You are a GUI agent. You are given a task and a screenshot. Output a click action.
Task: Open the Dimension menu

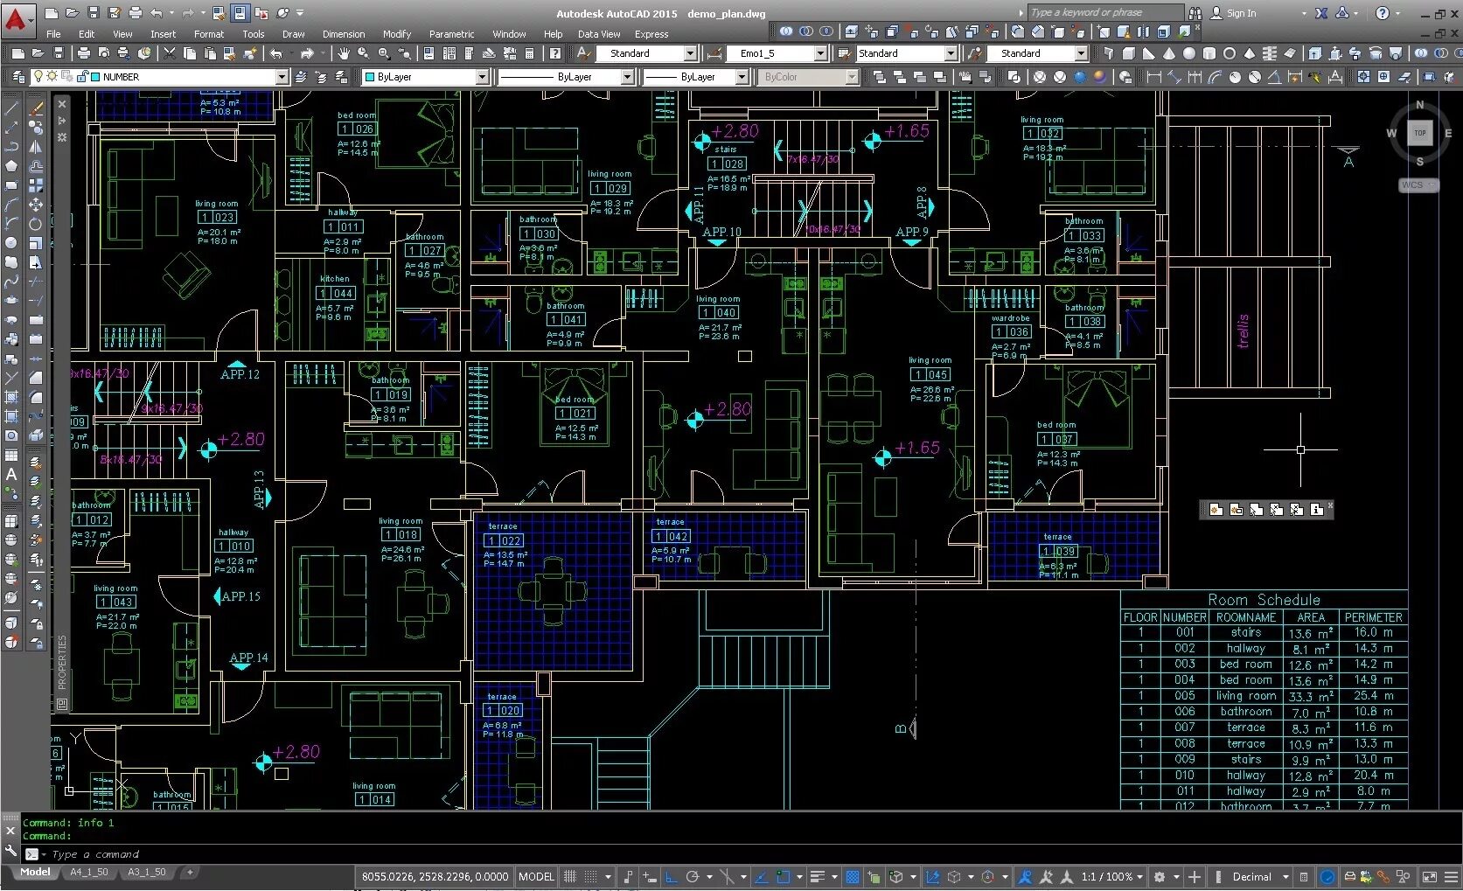(344, 34)
